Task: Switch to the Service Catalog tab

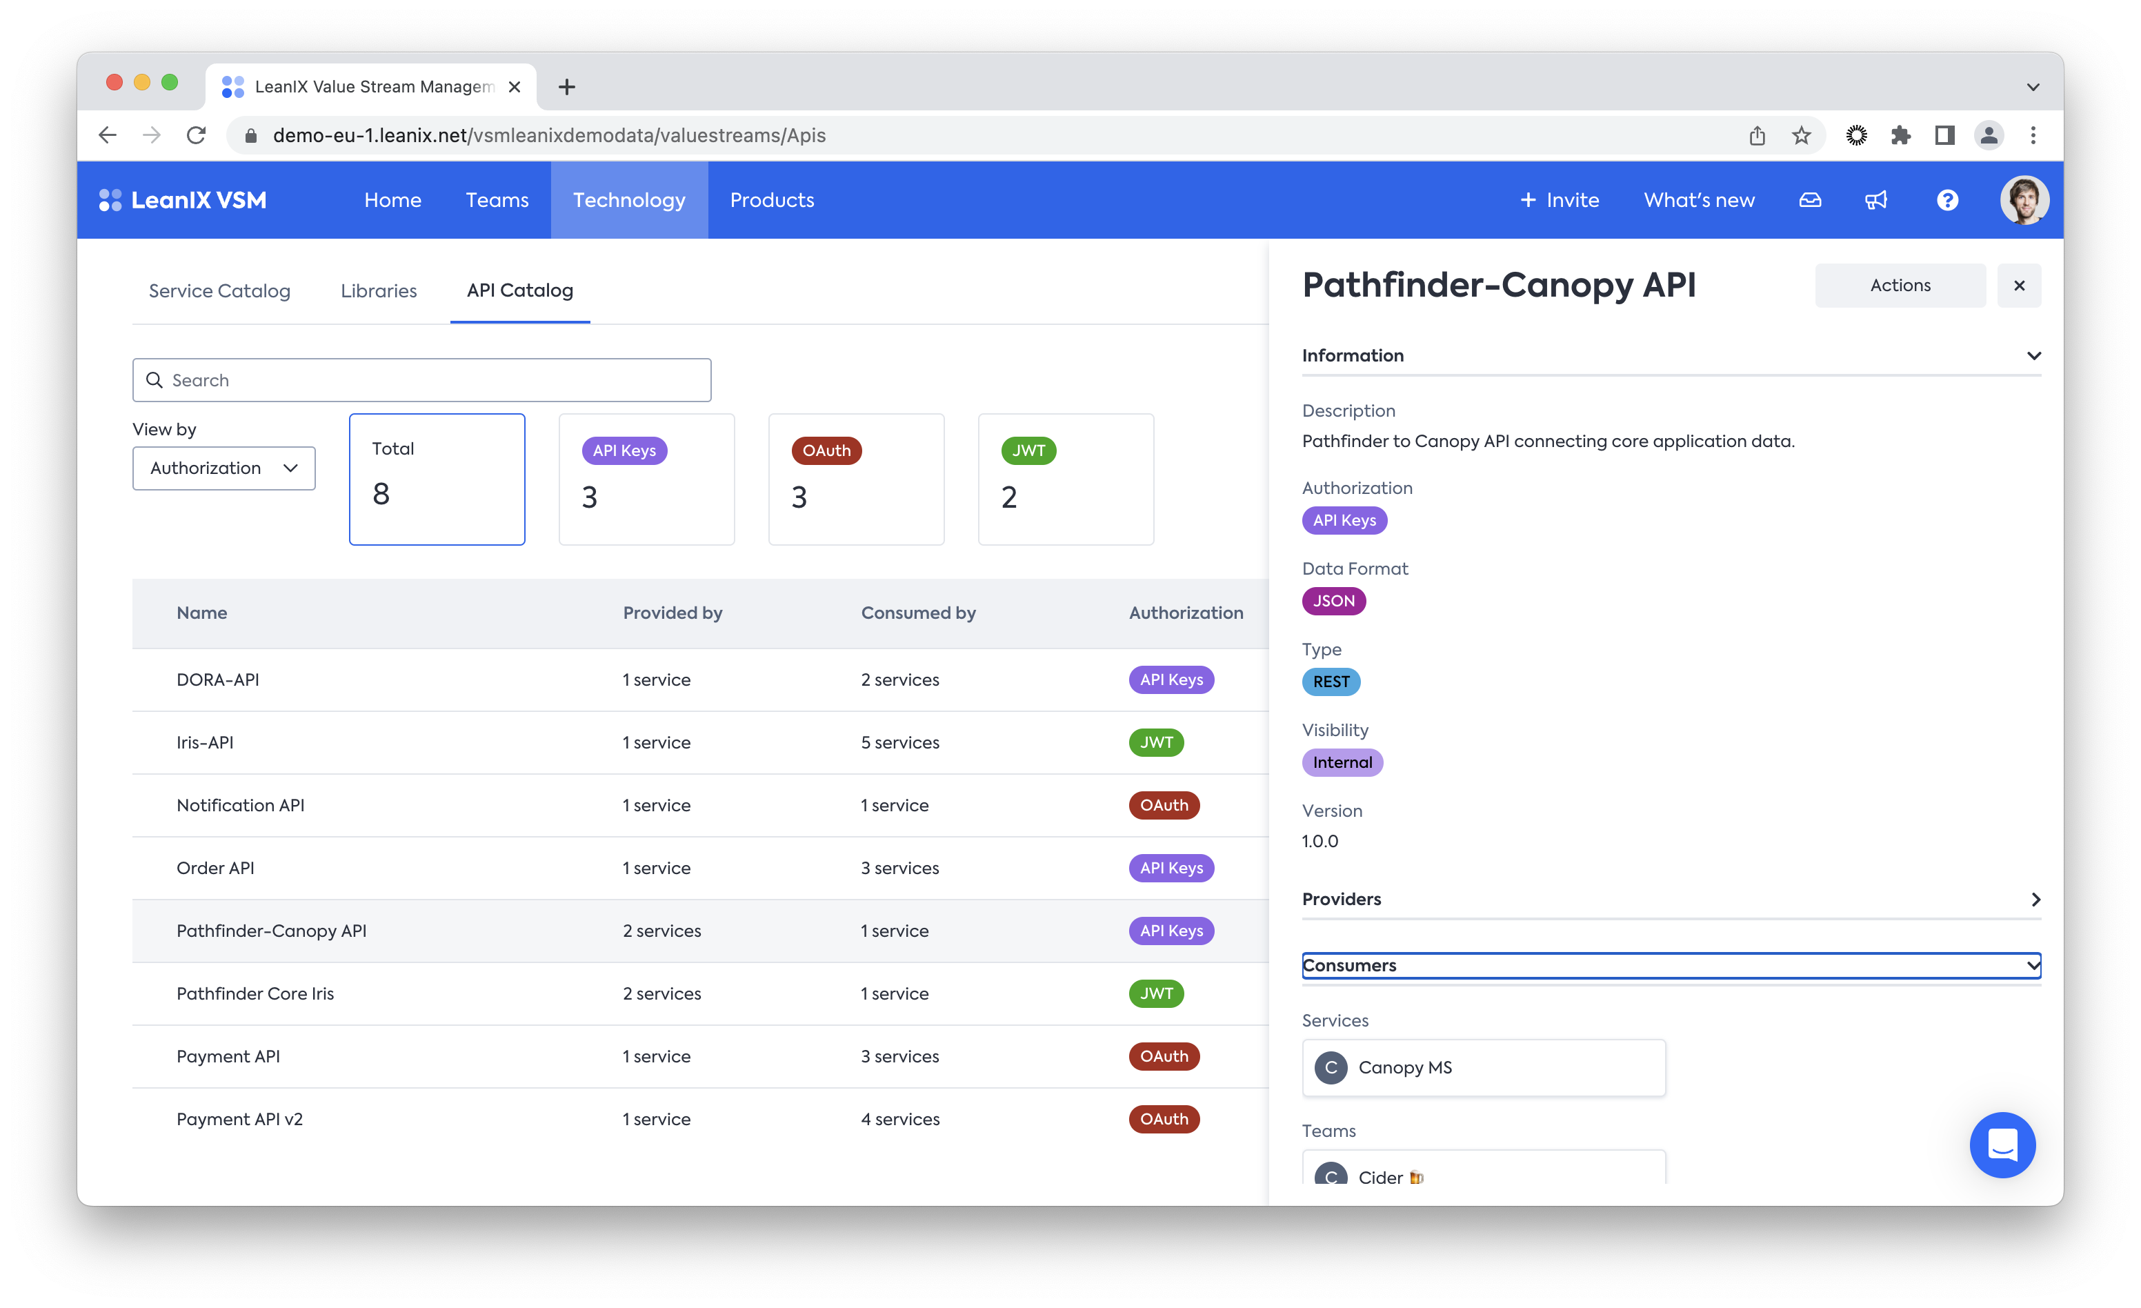Action: coord(219,290)
